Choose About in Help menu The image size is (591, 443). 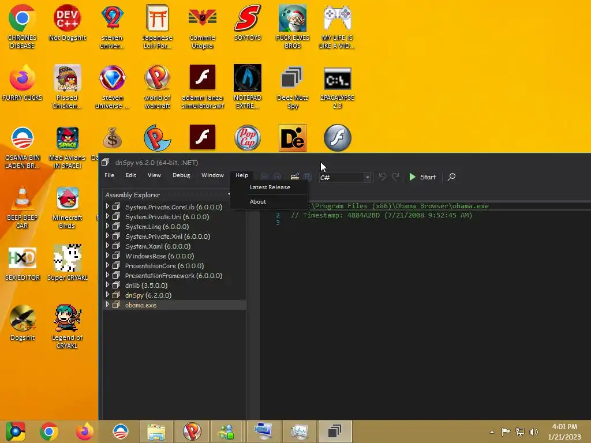pos(258,201)
